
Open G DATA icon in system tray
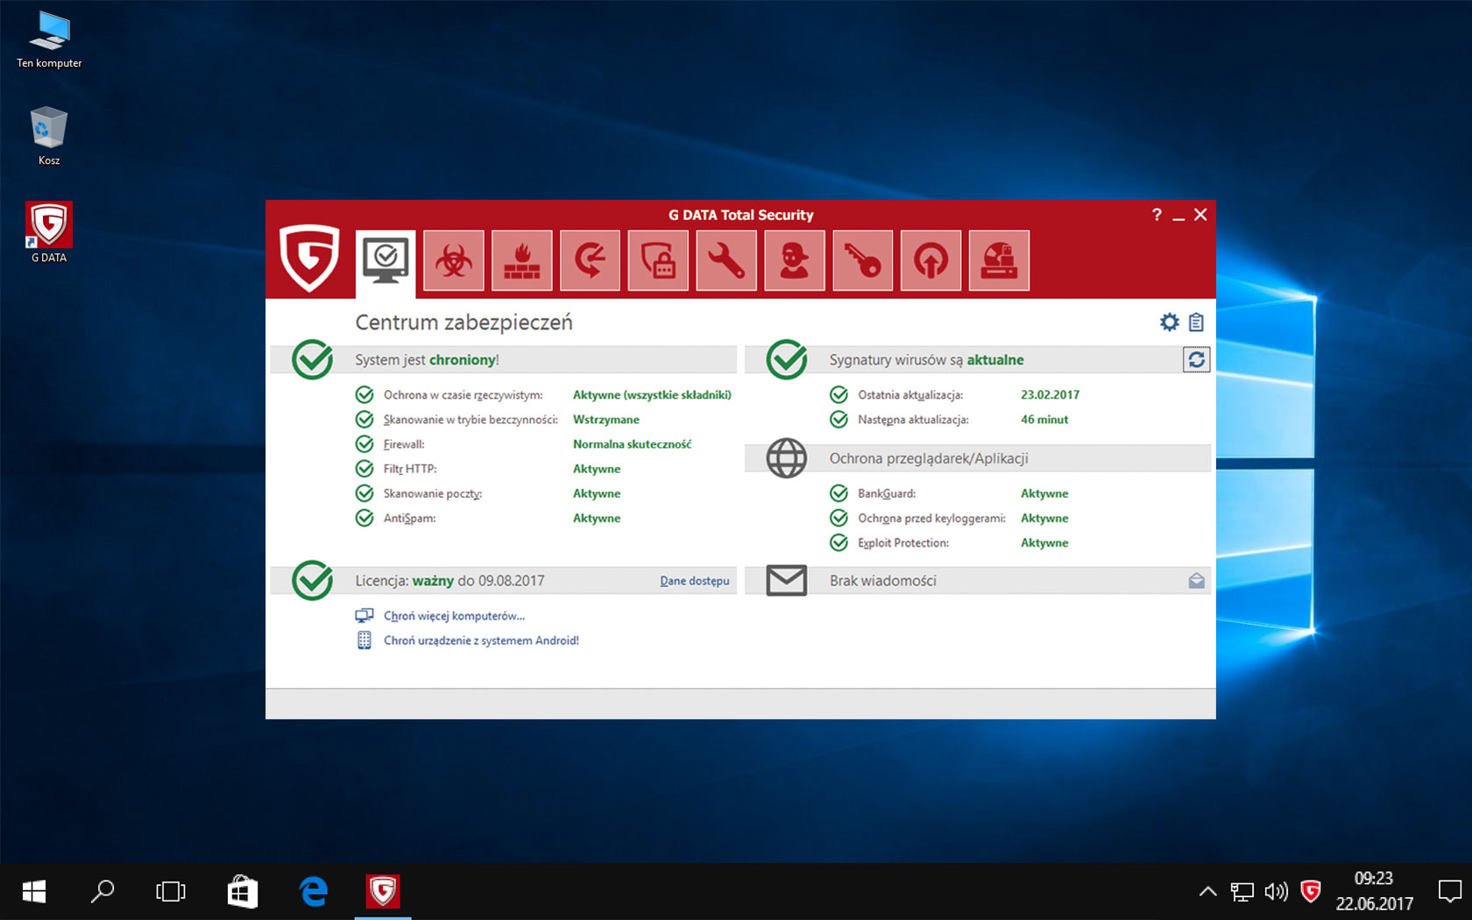[1311, 891]
